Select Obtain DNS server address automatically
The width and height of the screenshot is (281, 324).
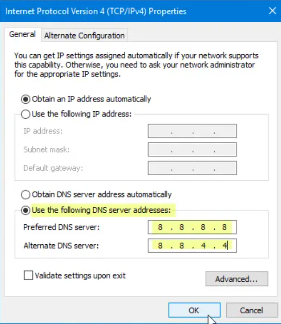pos(25,195)
